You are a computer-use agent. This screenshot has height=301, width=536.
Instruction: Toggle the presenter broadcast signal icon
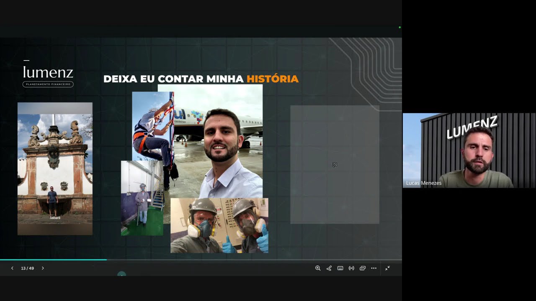coord(351,268)
